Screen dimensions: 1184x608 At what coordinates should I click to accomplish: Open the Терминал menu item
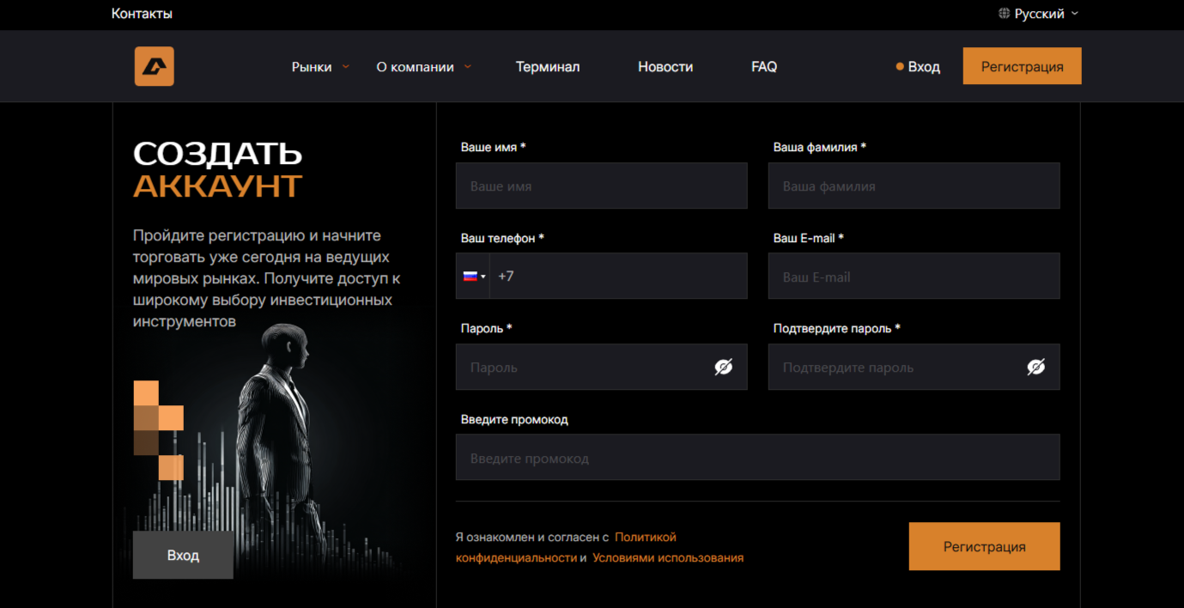tap(548, 66)
